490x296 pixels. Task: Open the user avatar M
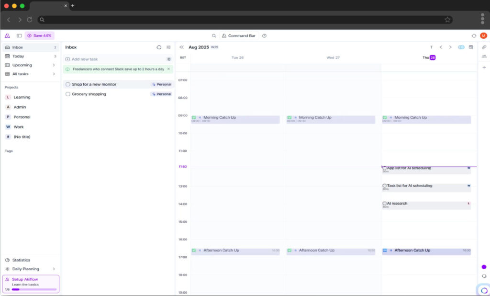click(483, 35)
